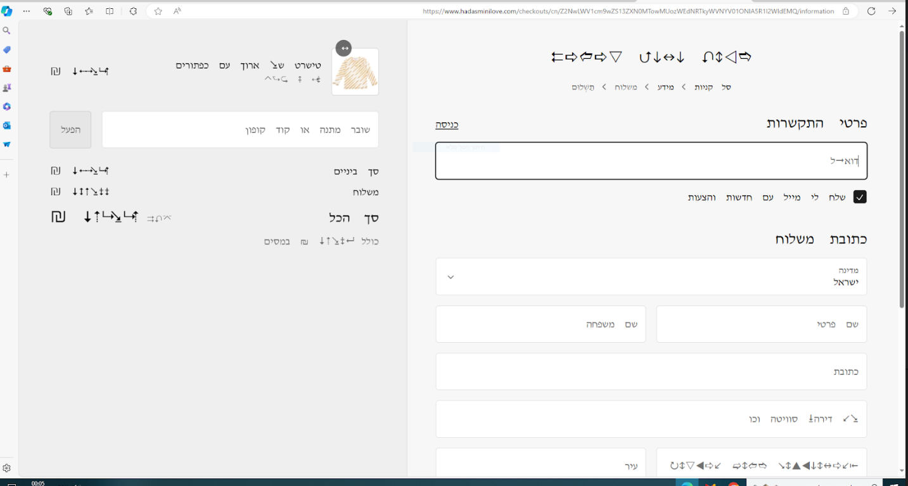Click the 'סך הכל' total label
The image size is (908, 486).
coord(354,218)
